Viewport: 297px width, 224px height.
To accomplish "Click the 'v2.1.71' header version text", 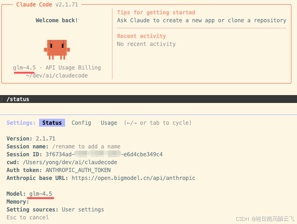I will 66,4.
